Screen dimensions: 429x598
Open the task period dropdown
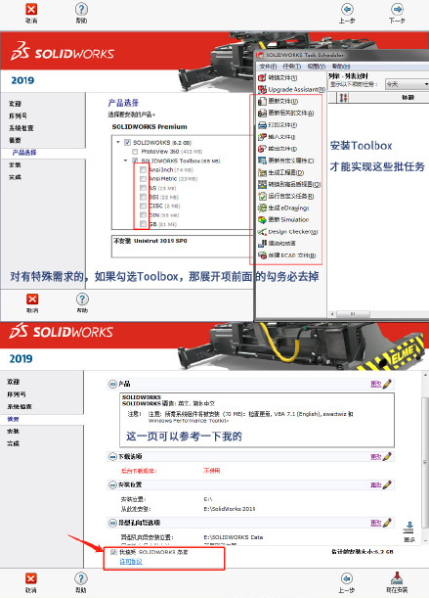pos(407,84)
